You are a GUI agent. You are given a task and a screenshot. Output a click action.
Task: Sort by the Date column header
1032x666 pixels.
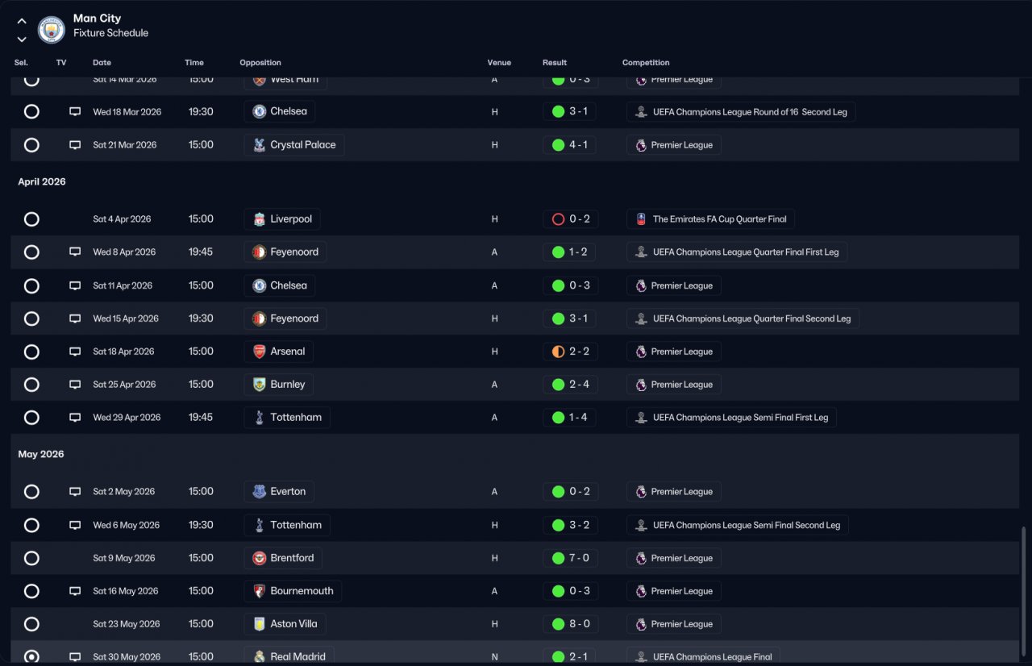pyautogui.click(x=102, y=63)
